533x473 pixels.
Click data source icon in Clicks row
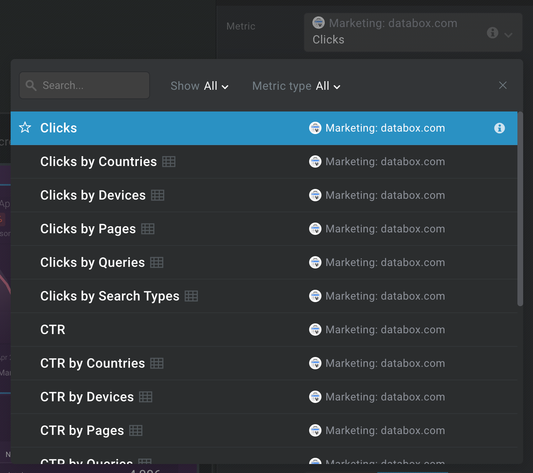point(315,128)
